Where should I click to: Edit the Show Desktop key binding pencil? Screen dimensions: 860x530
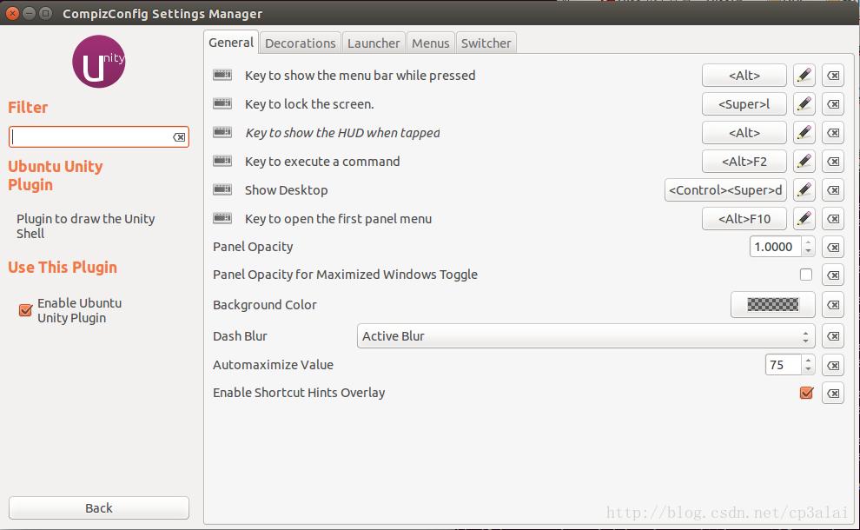tap(804, 189)
